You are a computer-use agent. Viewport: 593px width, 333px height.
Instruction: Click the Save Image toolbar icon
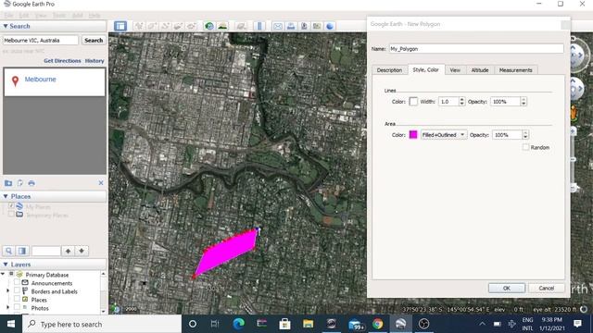click(304, 26)
